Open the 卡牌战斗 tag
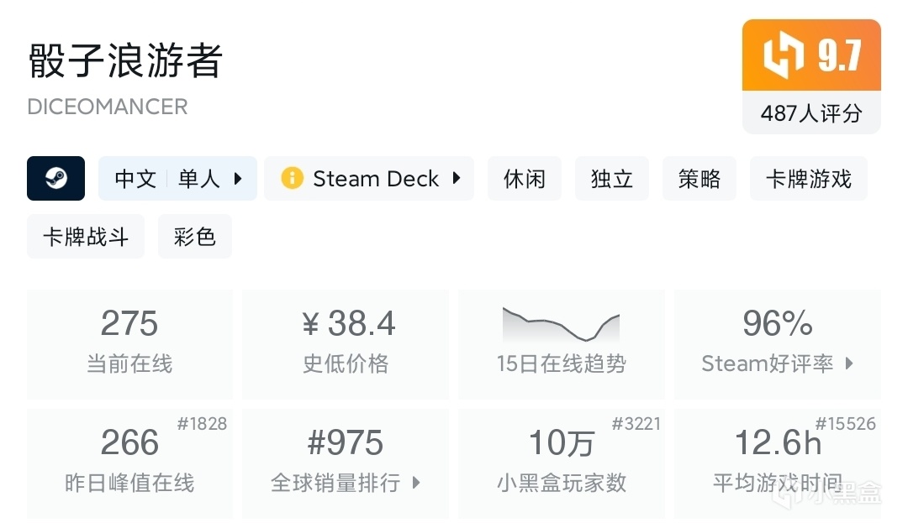Viewport: 908px width, 523px height. (x=86, y=237)
